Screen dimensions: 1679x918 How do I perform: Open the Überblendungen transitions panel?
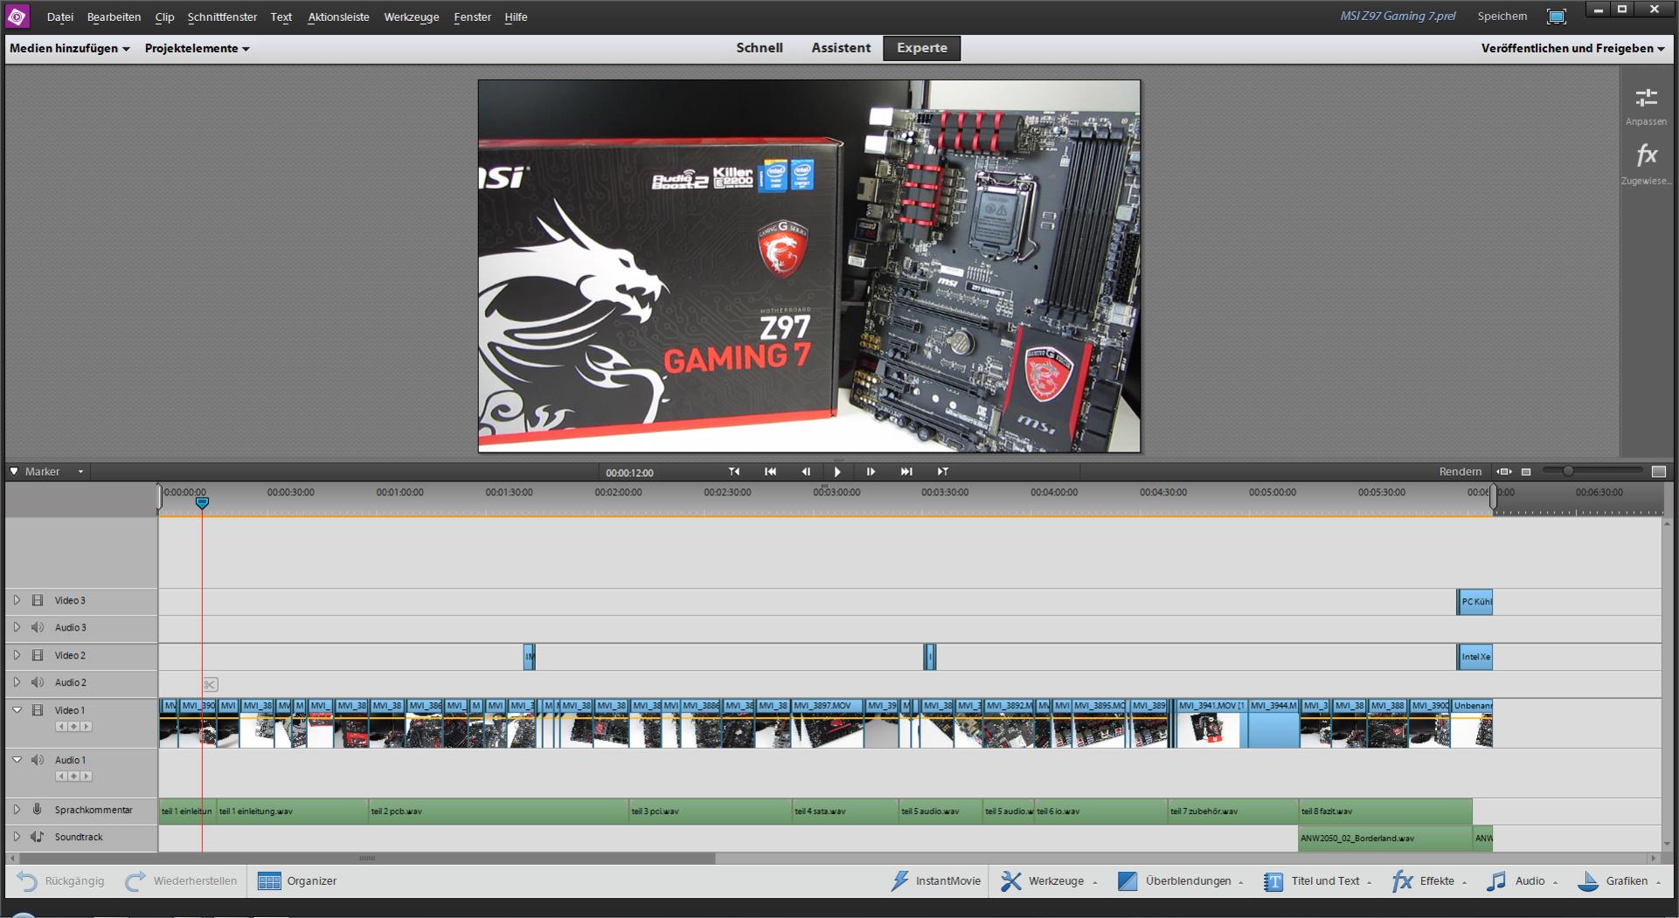[1181, 881]
